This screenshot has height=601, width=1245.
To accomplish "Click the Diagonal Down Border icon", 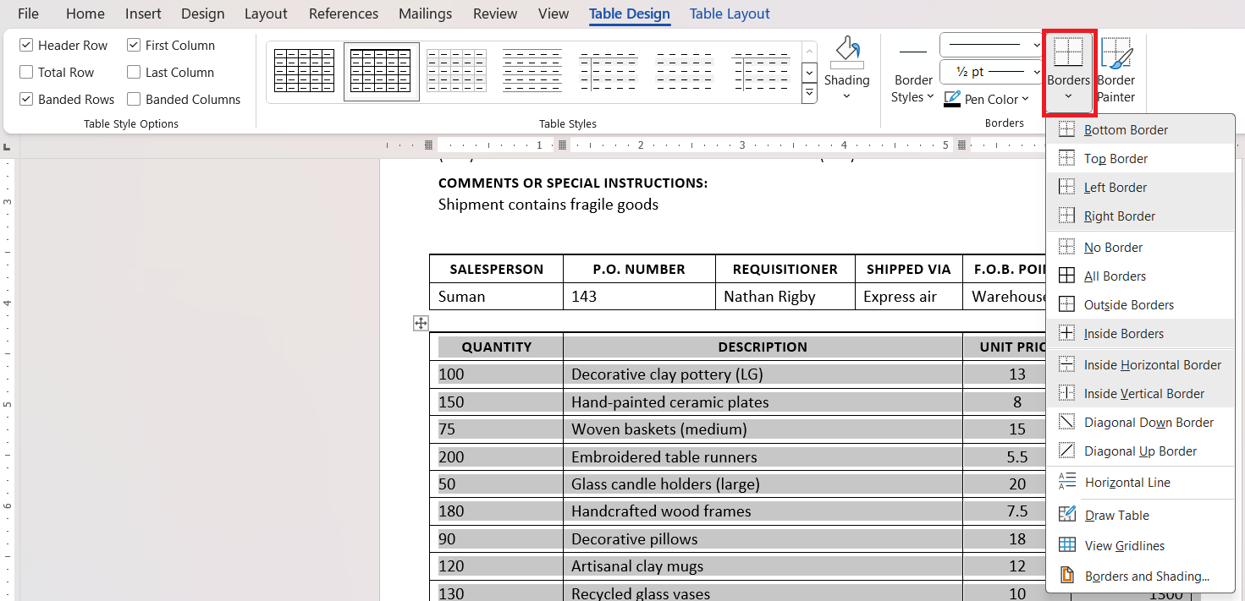I will click(x=1067, y=423).
